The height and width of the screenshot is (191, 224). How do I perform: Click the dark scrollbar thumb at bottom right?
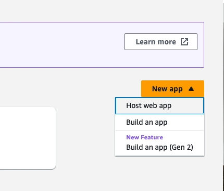223,178
